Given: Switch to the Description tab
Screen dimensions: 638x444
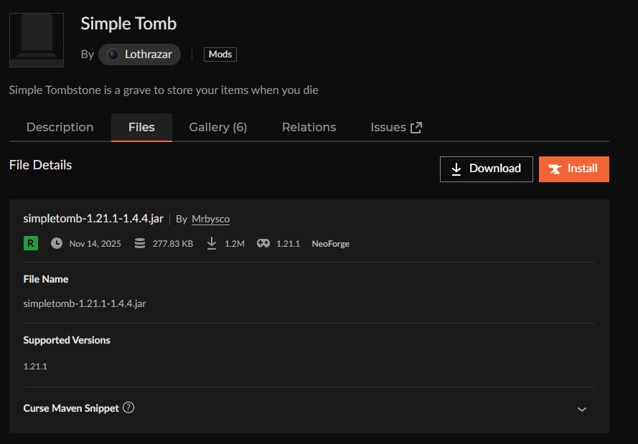Looking at the screenshot, I should [60, 127].
